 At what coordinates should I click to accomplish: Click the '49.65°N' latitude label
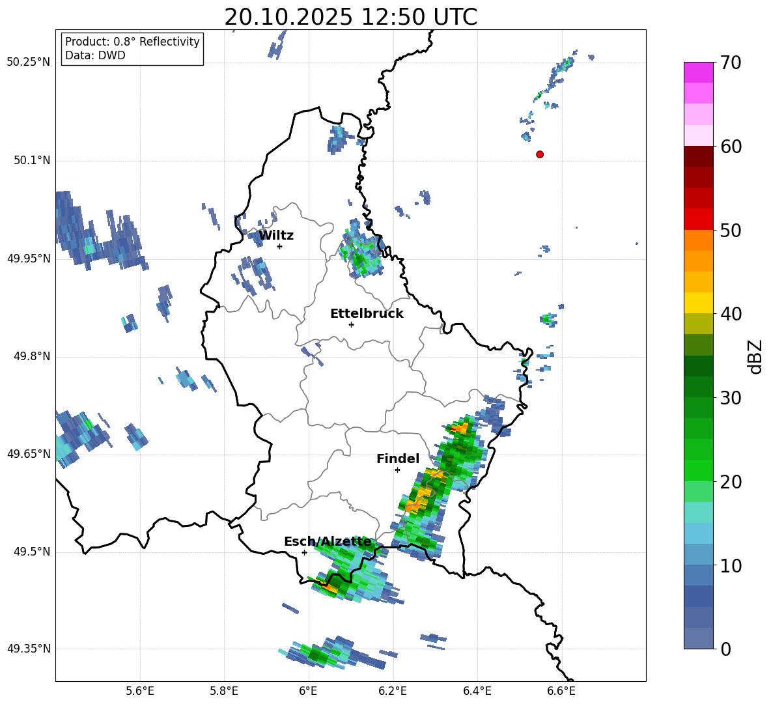point(29,453)
